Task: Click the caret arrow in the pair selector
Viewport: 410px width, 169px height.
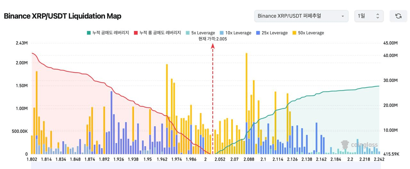Action: 343,16
